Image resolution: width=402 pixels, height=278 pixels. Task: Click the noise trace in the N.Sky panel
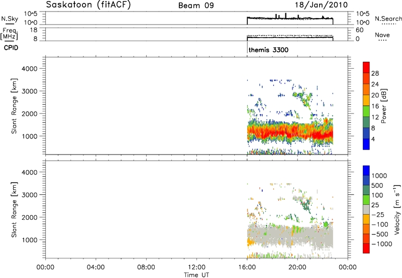click(290, 18)
